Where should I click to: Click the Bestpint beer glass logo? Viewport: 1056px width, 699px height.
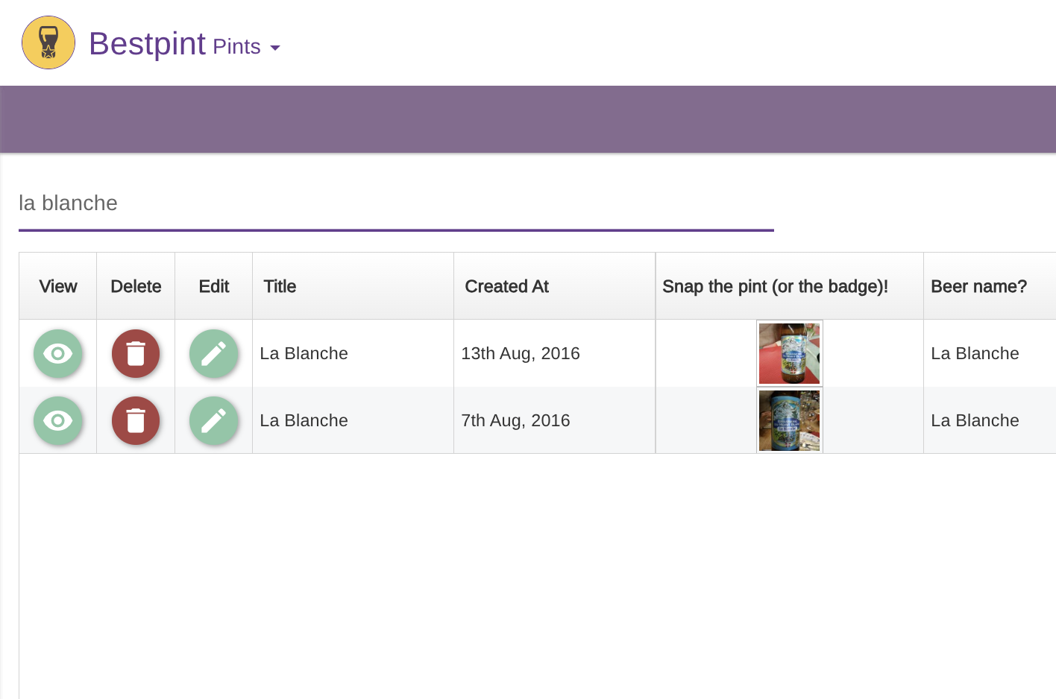click(x=48, y=43)
